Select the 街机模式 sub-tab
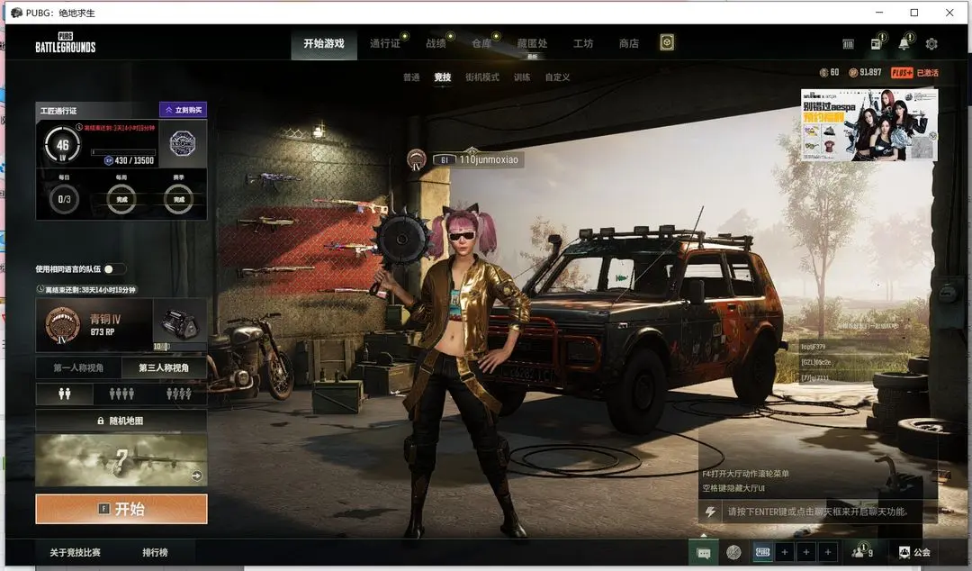The width and height of the screenshot is (972, 571). coord(482,77)
